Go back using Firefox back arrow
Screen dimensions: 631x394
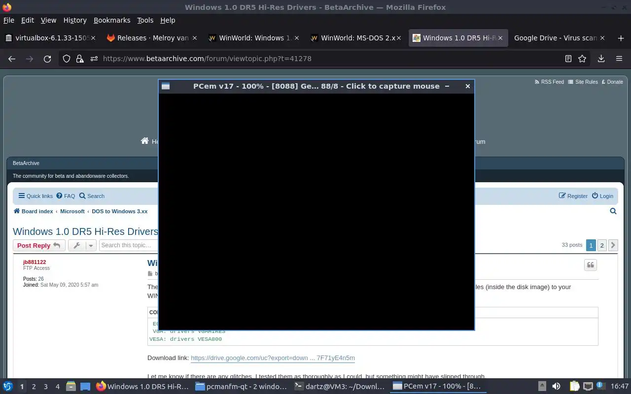[x=12, y=59]
